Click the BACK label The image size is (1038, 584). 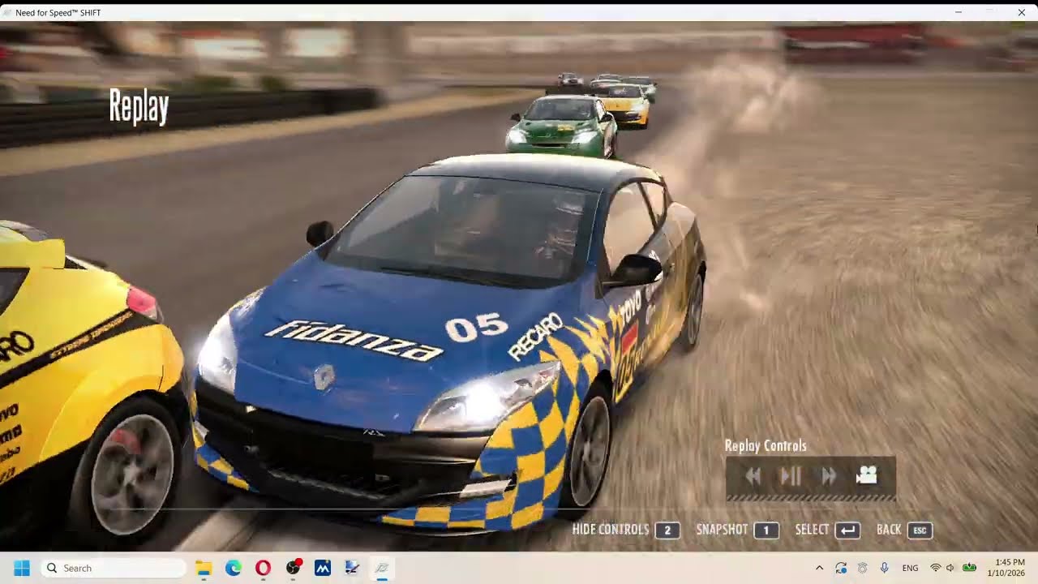pos(889,530)
